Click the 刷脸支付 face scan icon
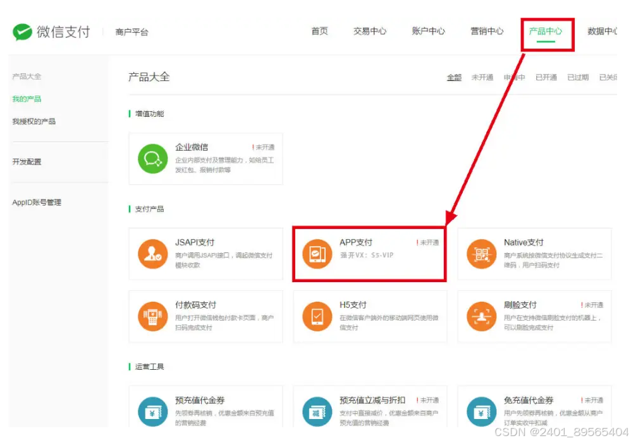The image size is (631, 443). (x=481, y=317)
